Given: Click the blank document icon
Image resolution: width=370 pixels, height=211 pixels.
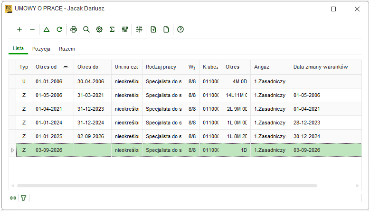Looking at the screenshot, I should (166, 29).
